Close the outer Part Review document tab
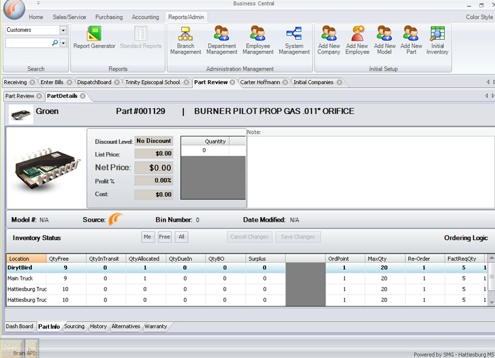Screen dimensions: 495x358 point(232,82)
